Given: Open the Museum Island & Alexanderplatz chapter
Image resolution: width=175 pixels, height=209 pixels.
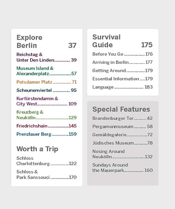Looking at the screenshot, I should point(47,71).
